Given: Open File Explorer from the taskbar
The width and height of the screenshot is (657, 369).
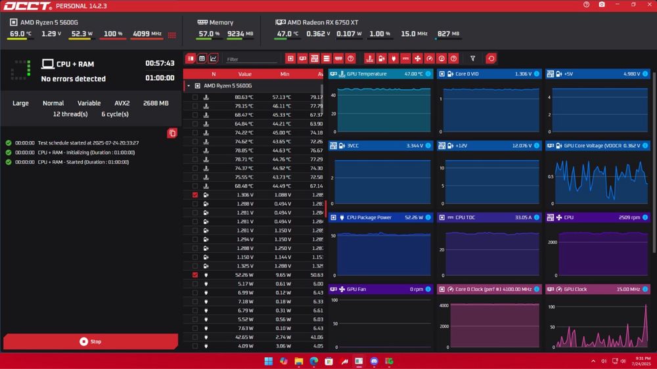Looking at the screenshot, I should [x=299, y=361].
